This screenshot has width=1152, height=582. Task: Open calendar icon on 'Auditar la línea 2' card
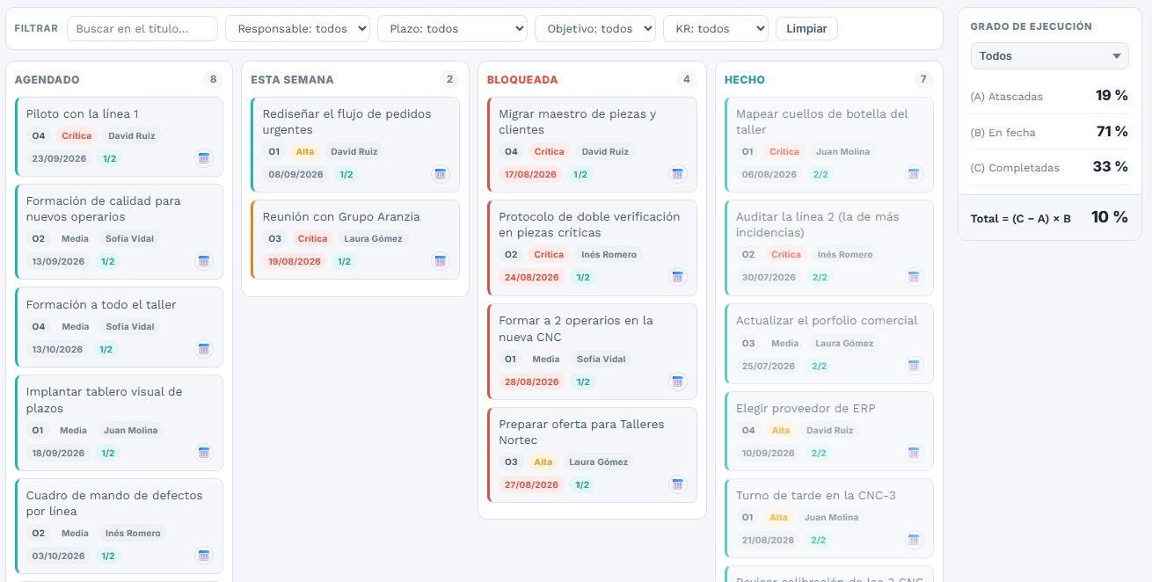click(914, 277)
